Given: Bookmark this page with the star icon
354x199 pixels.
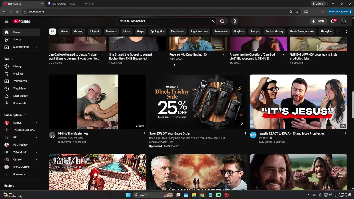Looking at the screenshot, I should [297, 12].
